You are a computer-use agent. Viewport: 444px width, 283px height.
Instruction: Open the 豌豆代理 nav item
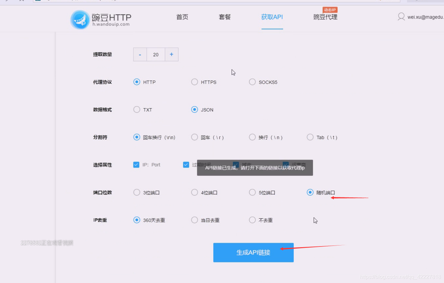pyautogui.click(x=325, y=17)
